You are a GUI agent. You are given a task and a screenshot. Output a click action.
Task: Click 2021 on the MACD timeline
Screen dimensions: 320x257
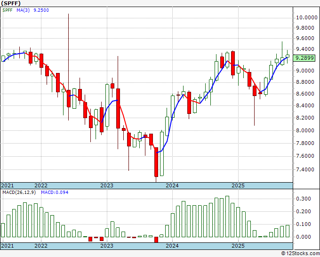pos(8,246)
